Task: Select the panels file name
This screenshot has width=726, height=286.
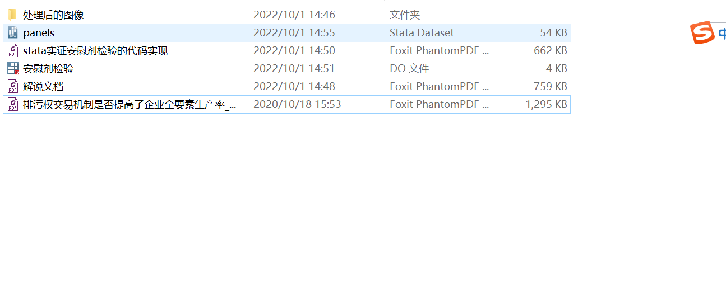Action: point(39,33)
